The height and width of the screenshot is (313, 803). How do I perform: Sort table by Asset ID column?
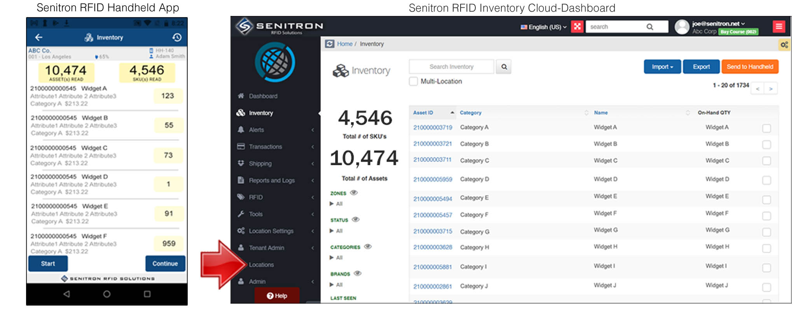433,113
